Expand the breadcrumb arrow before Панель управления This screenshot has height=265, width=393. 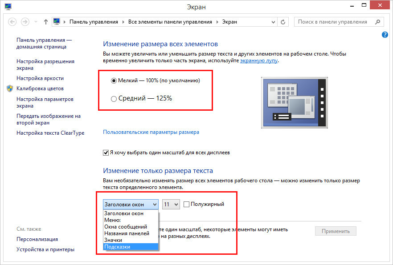click(65, 22)
